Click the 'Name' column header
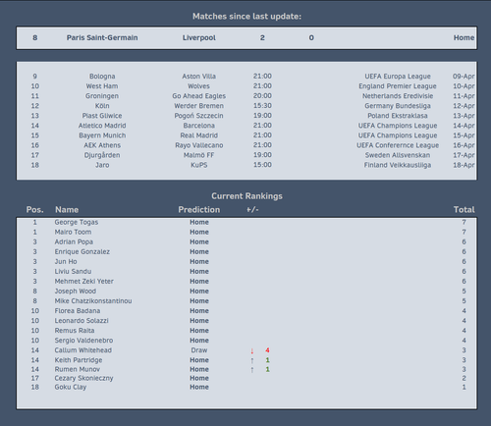This screenshot has width=491, height=426. [x=67, y=210]
